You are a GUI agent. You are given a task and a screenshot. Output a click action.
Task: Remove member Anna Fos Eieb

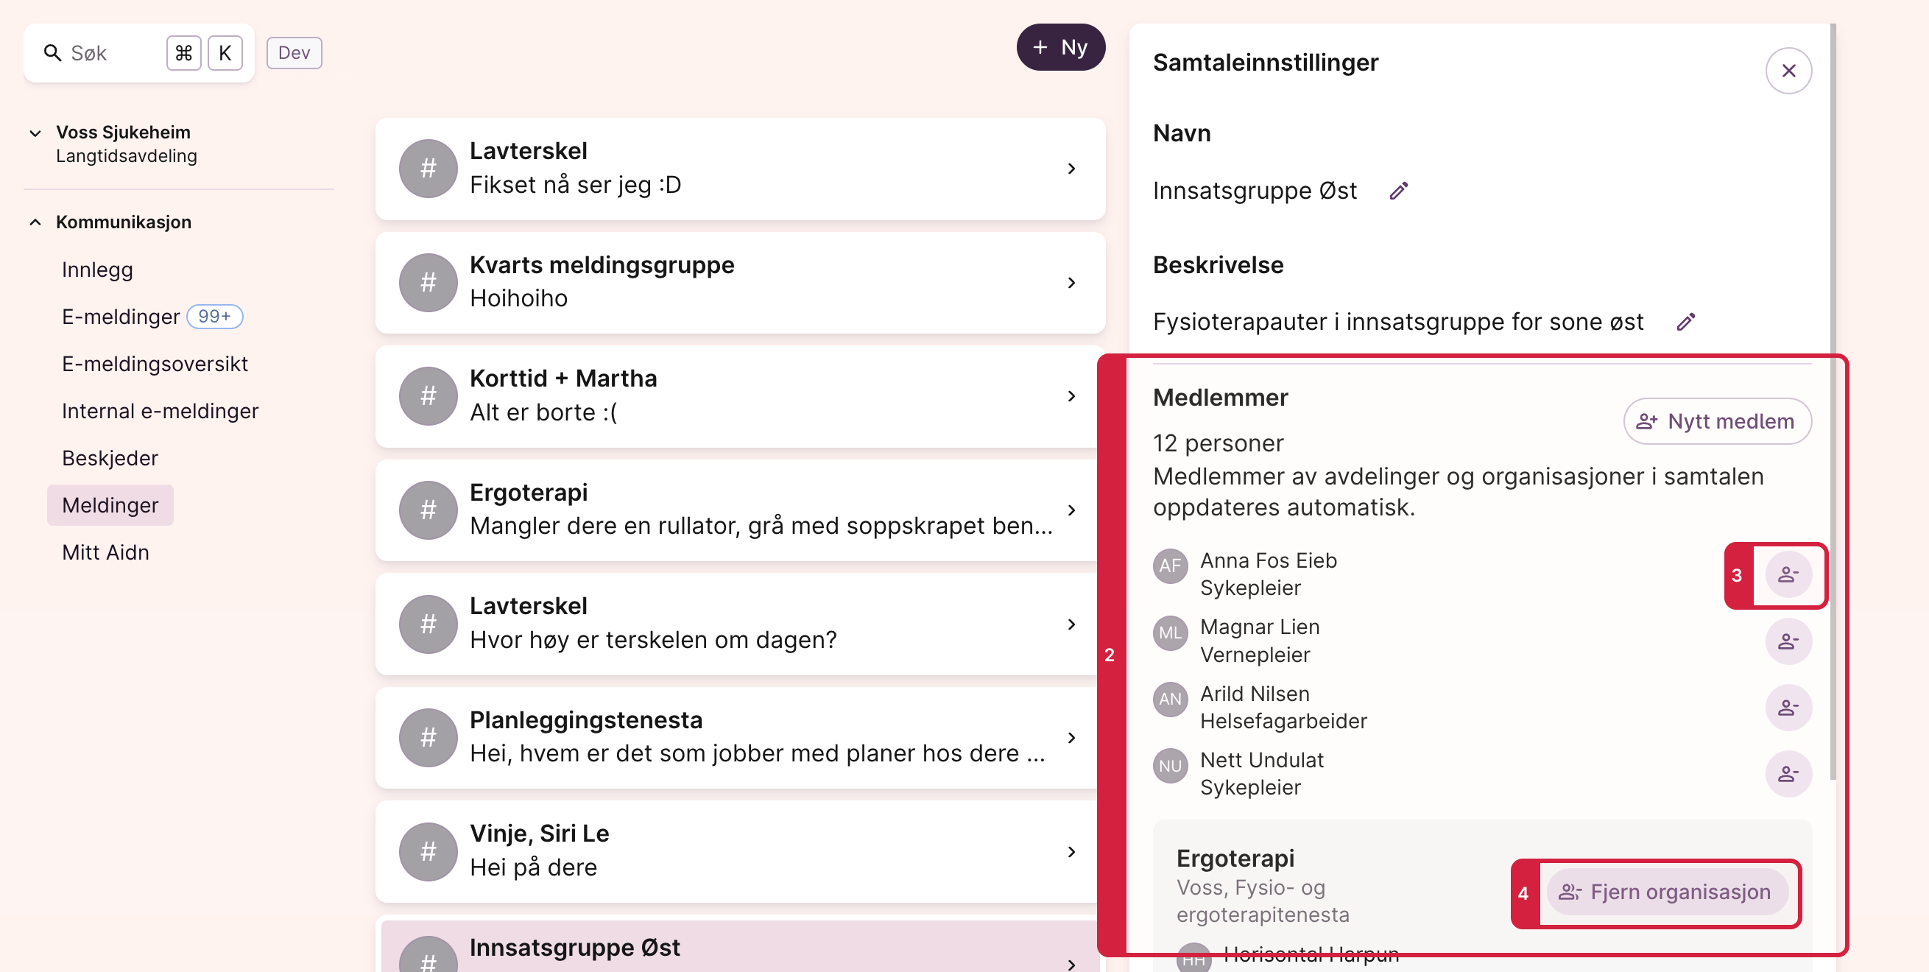click(x=1788, y=575)
